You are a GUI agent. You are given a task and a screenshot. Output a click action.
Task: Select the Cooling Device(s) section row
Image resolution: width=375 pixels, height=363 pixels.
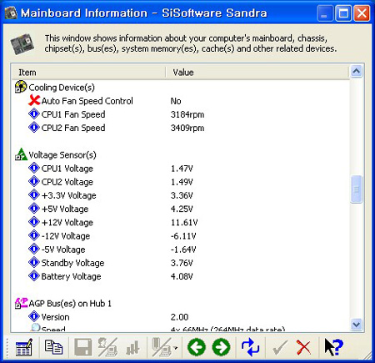[62, 88]
